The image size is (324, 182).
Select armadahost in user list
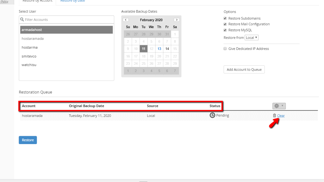click(66, 30)
